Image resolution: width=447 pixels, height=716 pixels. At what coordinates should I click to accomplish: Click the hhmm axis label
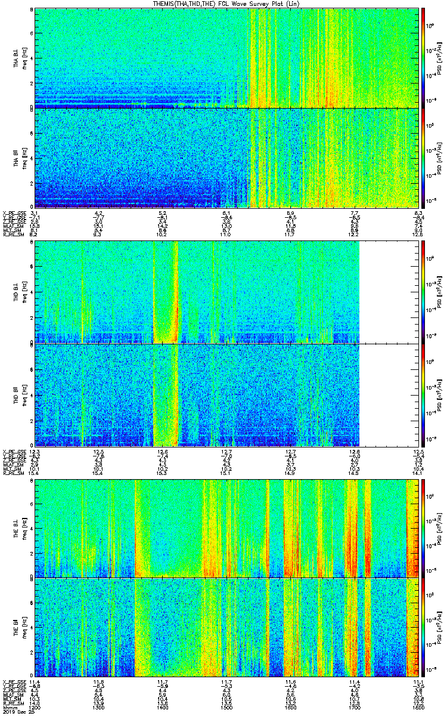(9, 708)
